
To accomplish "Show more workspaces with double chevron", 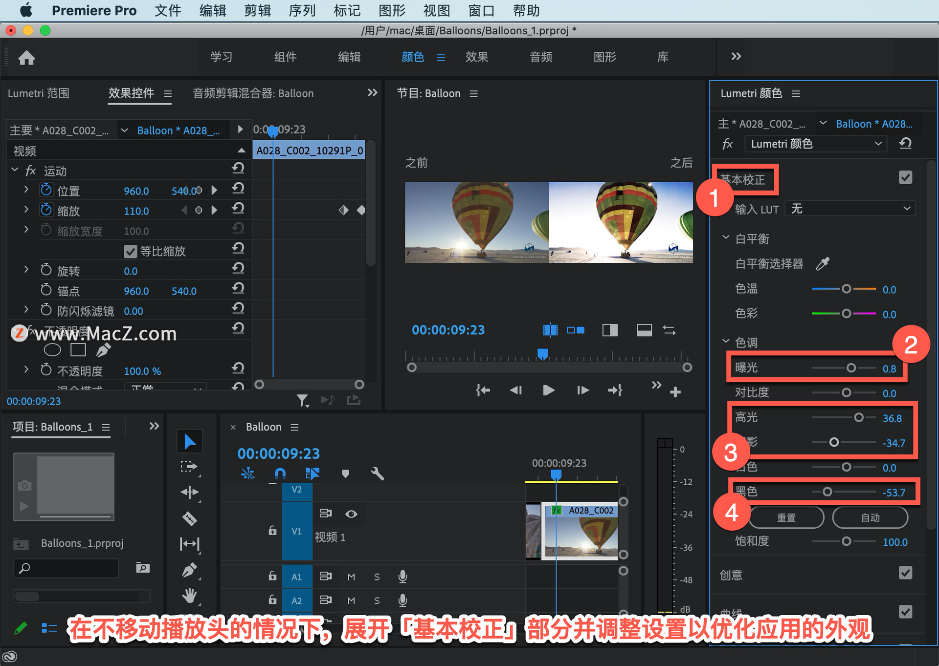I will pyautogui.click(x=736, y=57).
